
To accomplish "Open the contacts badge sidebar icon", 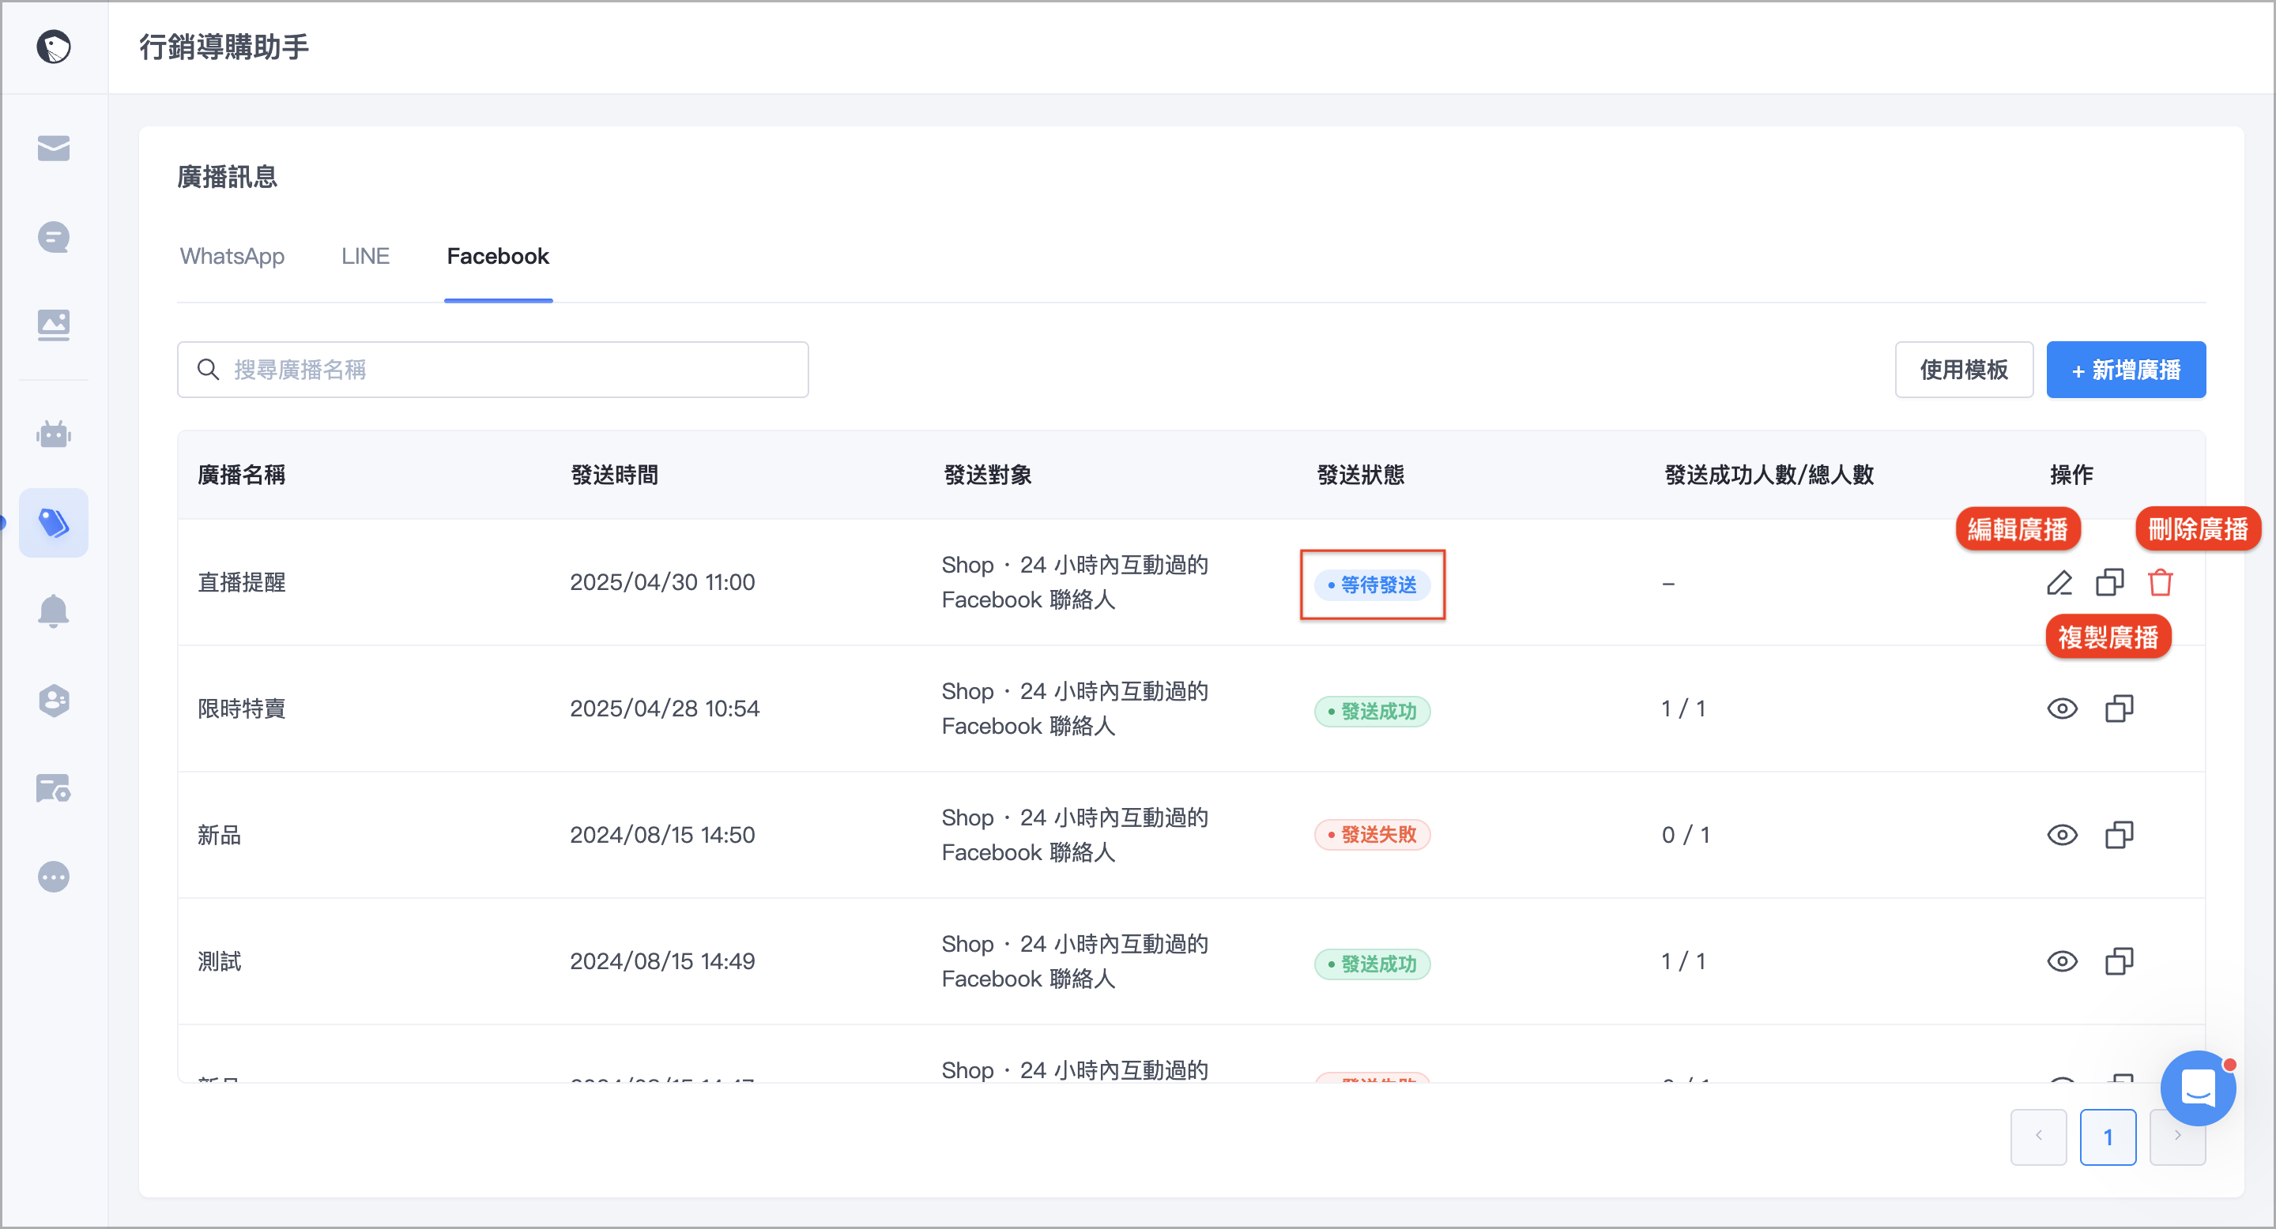I will [x=54, y=700].
